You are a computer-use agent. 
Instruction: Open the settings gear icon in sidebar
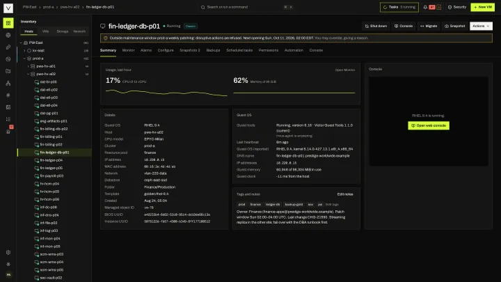coord(8,252)
